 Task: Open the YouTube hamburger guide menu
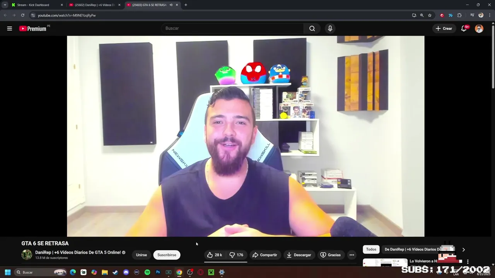(10, 29)
